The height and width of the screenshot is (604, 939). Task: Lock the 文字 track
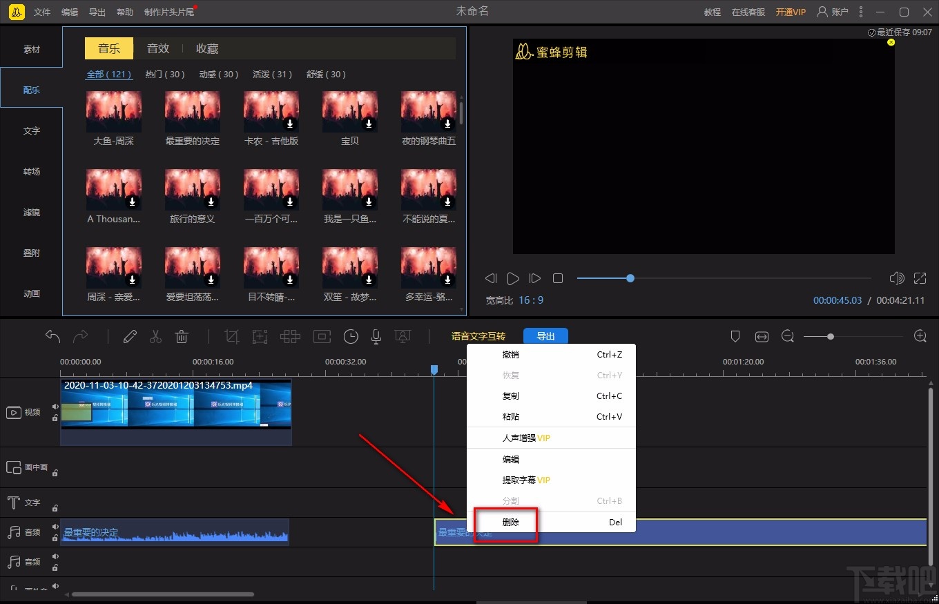tap(55, 508)
